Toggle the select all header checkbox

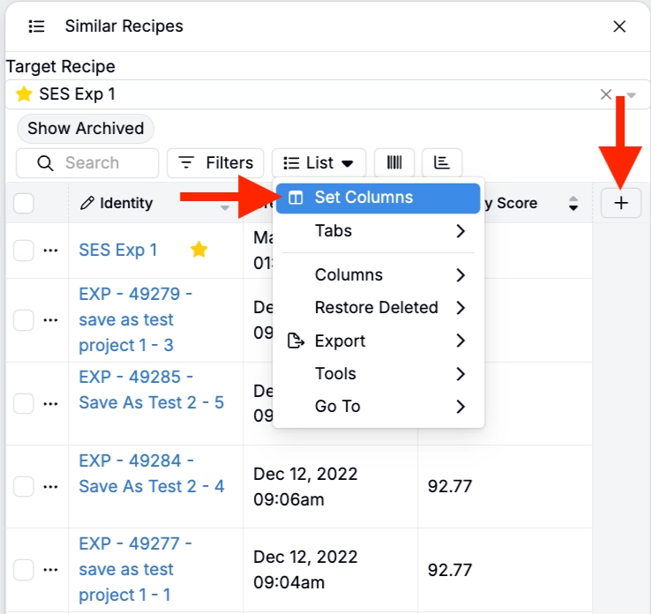coord(24,204)
